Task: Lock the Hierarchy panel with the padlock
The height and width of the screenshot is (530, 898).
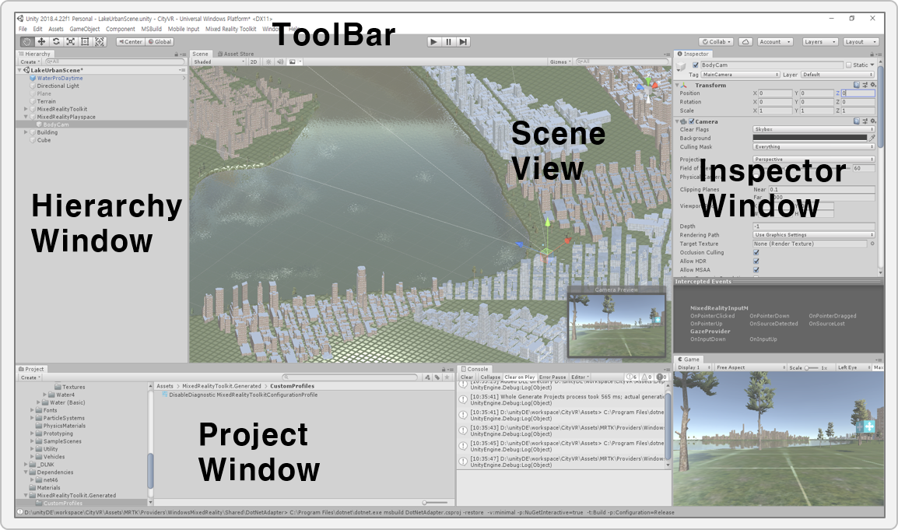Action: [177, 54]
